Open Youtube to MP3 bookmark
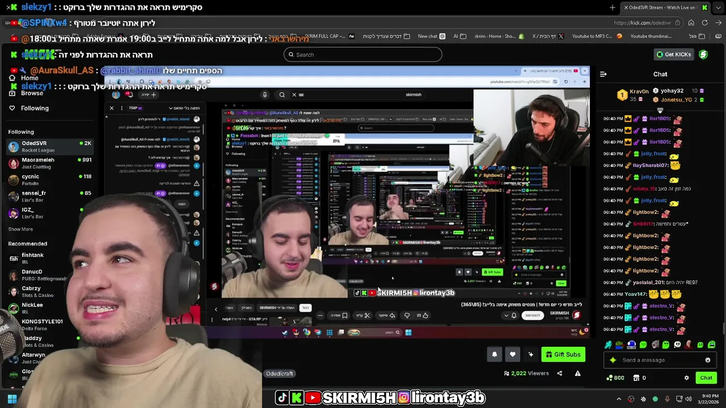Screen dimensions: 726x408 click(597, 36)
